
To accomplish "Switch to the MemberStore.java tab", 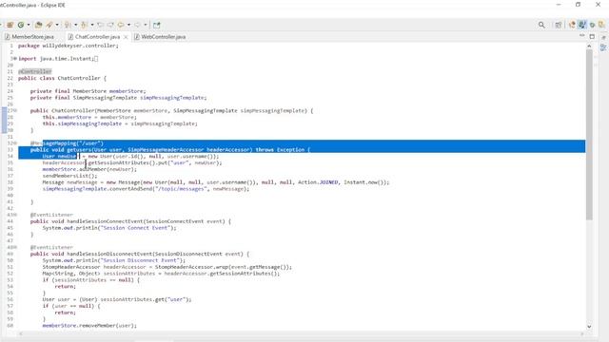I will click(29, 37).
